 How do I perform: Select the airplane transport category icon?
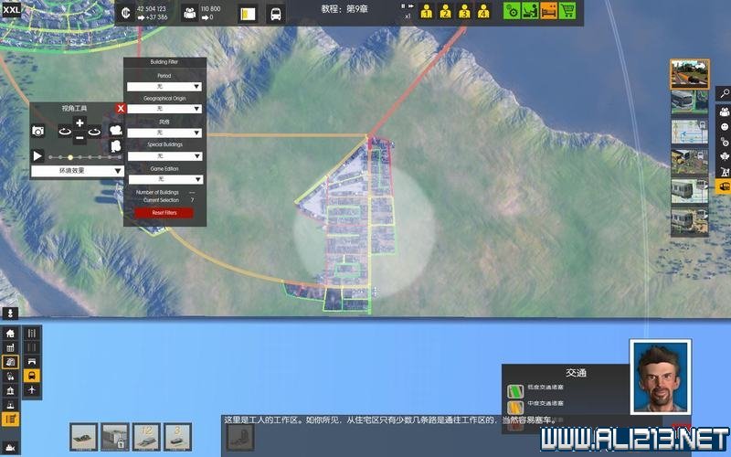(x=32, y=390)
